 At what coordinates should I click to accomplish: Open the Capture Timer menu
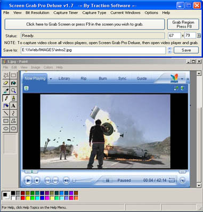[66, 13]
